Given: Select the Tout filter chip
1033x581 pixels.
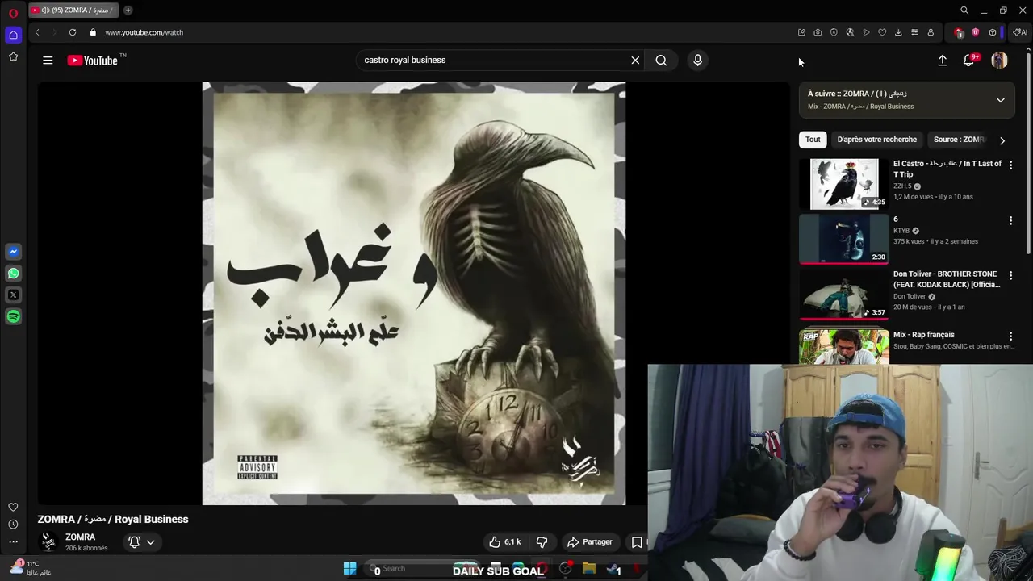Looking at the screenshot, I should pos(813,140).
